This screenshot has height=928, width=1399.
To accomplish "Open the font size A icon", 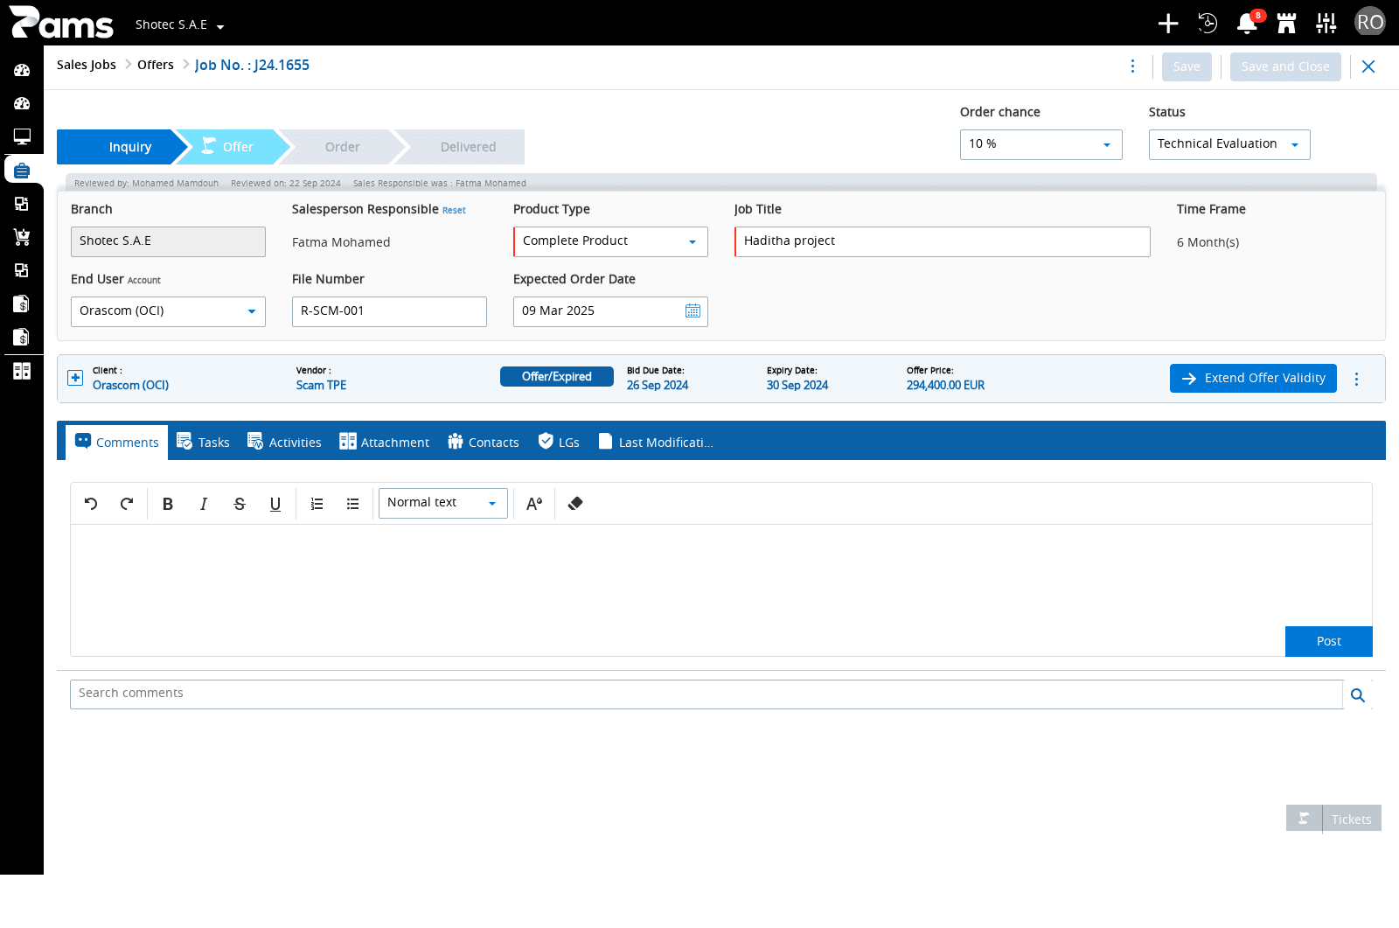I will [x=534, y=504].
